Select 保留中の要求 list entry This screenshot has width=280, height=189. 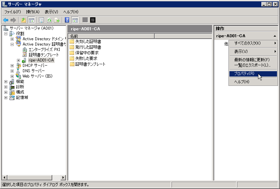point(87,53)
